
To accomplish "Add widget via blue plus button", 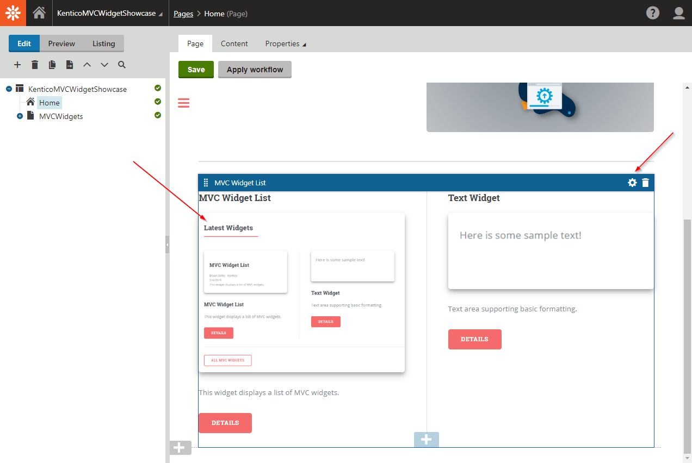I will click(427, 440).
